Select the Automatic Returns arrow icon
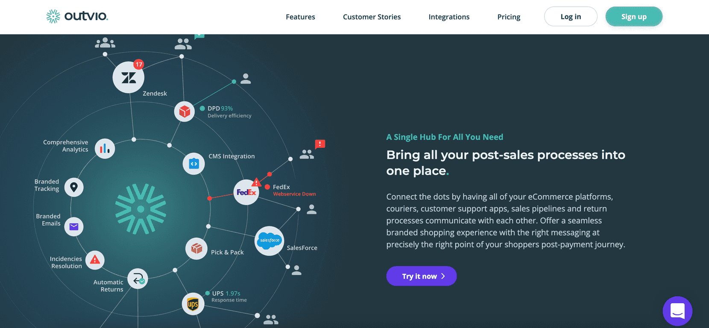 (x=138, y=279)
